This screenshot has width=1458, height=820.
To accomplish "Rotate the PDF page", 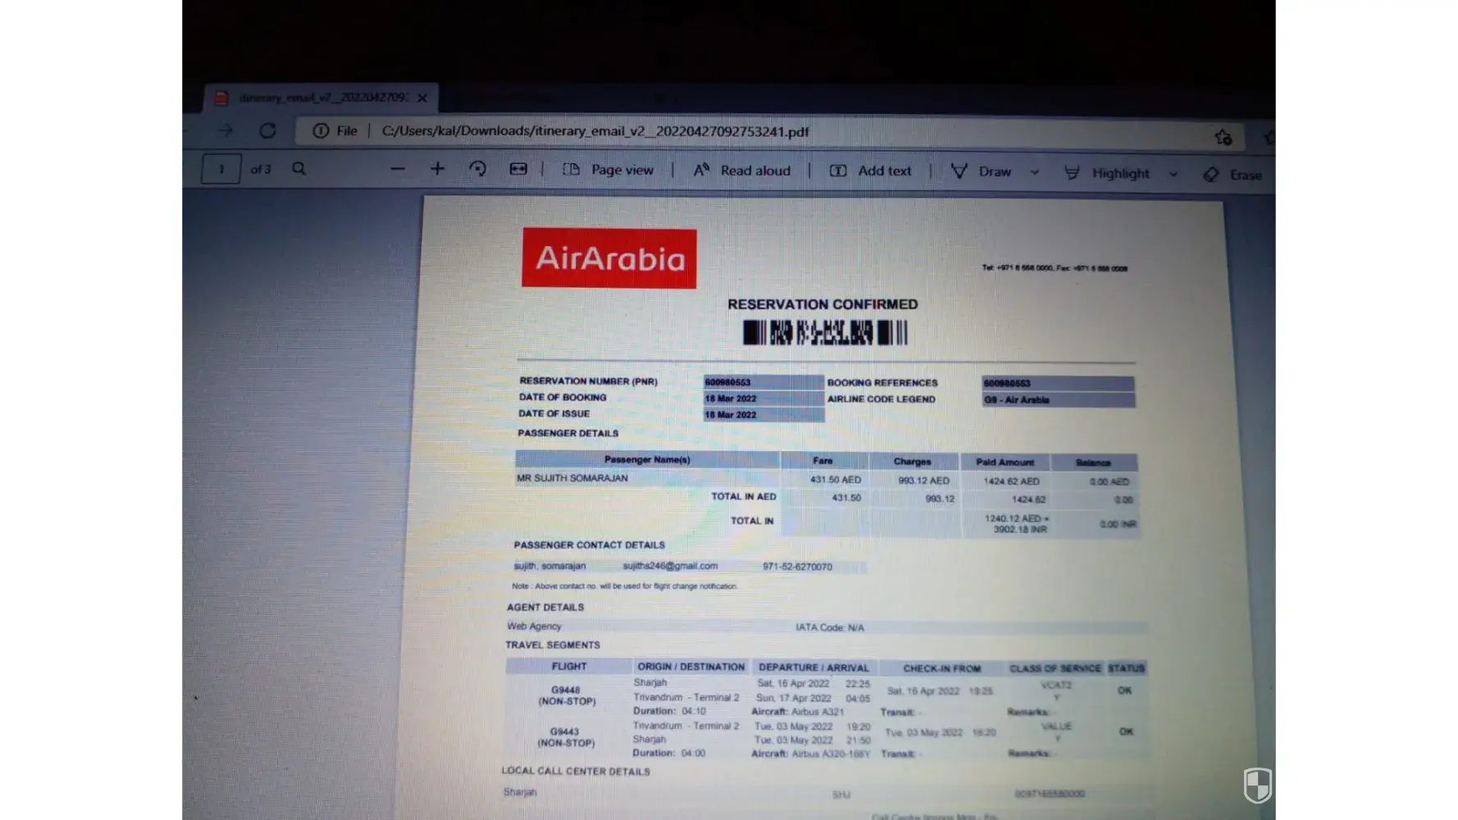I will [478, 168].
